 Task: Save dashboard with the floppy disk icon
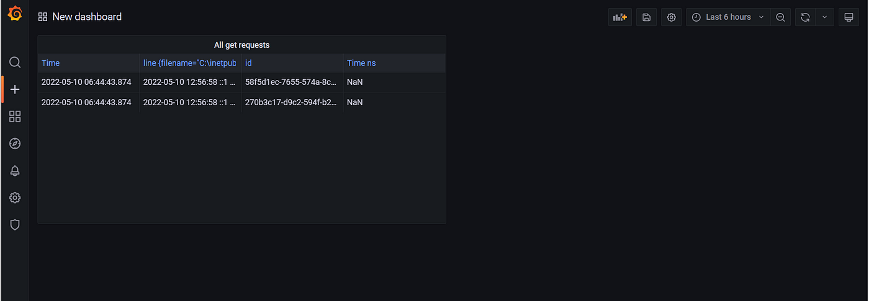pyautogui.click(x=646, y=17)
